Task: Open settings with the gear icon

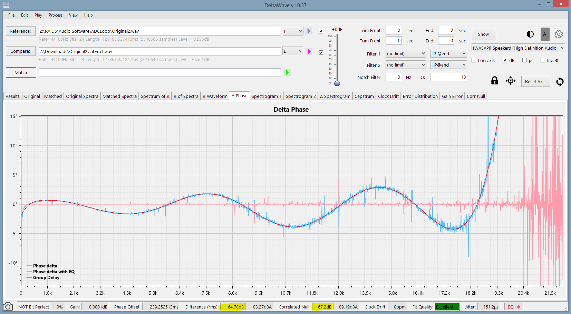Action: pyautogui.click(x=559, y=34)
